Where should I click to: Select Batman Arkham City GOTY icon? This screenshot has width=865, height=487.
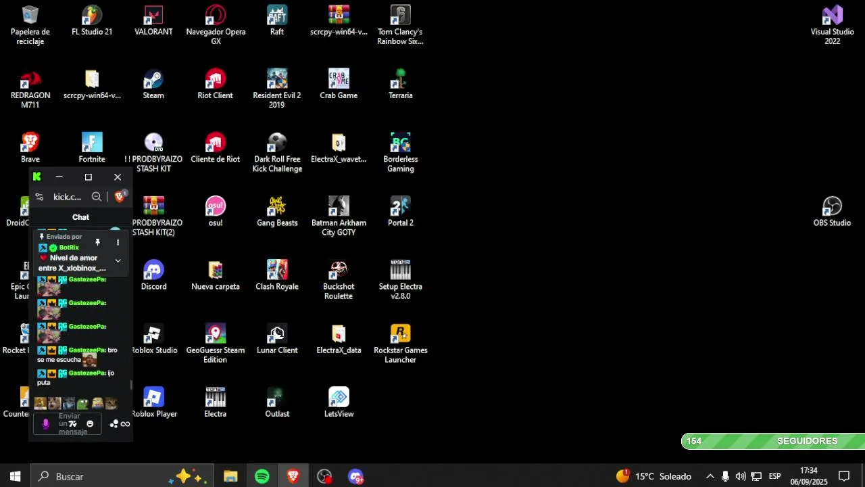(339, 216)
